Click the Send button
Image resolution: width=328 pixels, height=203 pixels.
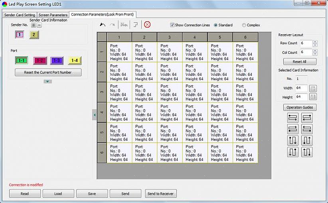pyautogui.click(x=125, y=193)
